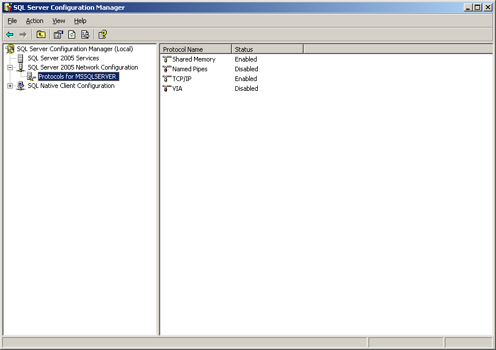Select Protocols for MSSQLSERVER tree item
The width and height of the screenshot is (496, 350).
coord(78,76)
